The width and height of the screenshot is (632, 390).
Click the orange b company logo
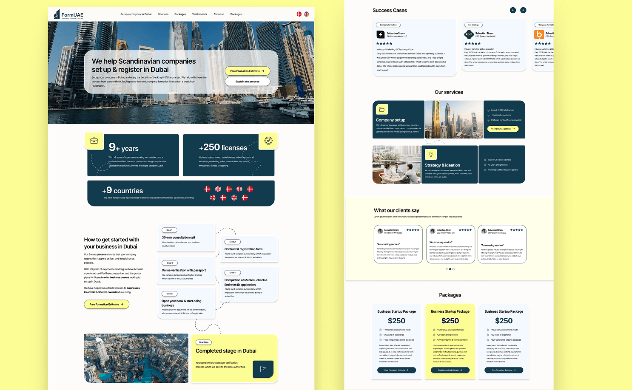(x=539, y=34)
